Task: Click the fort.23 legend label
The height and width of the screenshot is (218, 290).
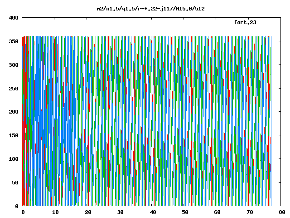Action: [245, 22]
